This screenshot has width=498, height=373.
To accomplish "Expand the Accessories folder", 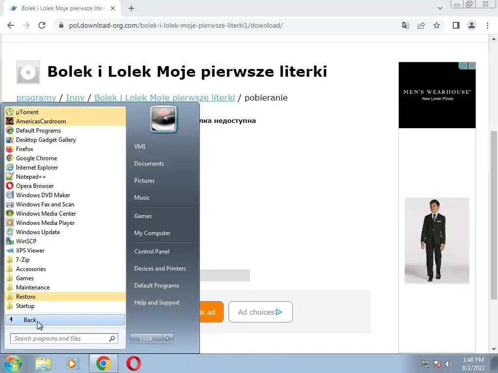I will [66, 269].
